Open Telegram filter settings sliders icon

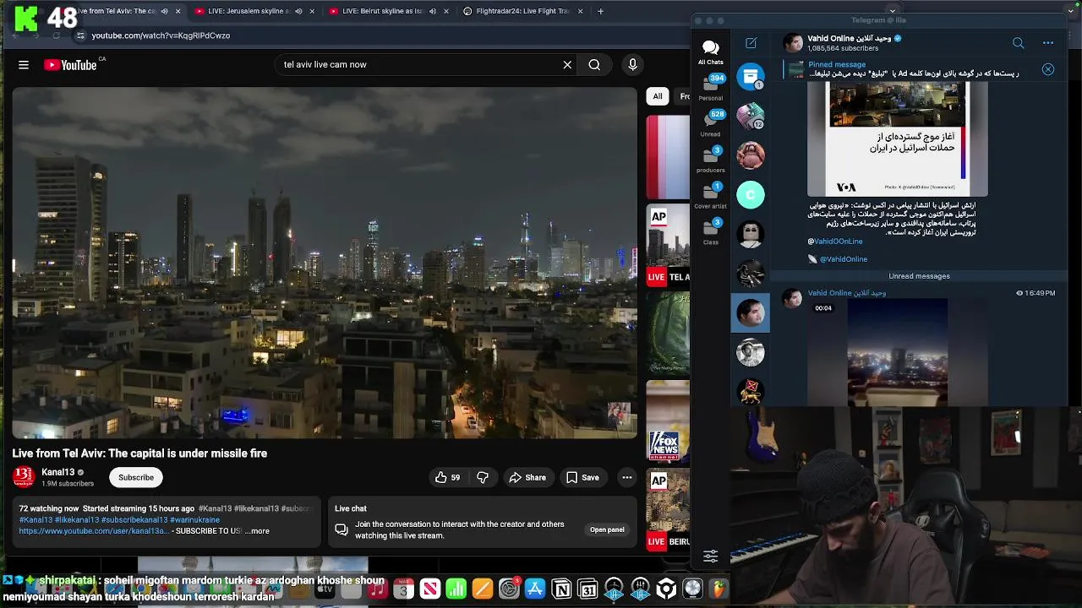(711, 556)
